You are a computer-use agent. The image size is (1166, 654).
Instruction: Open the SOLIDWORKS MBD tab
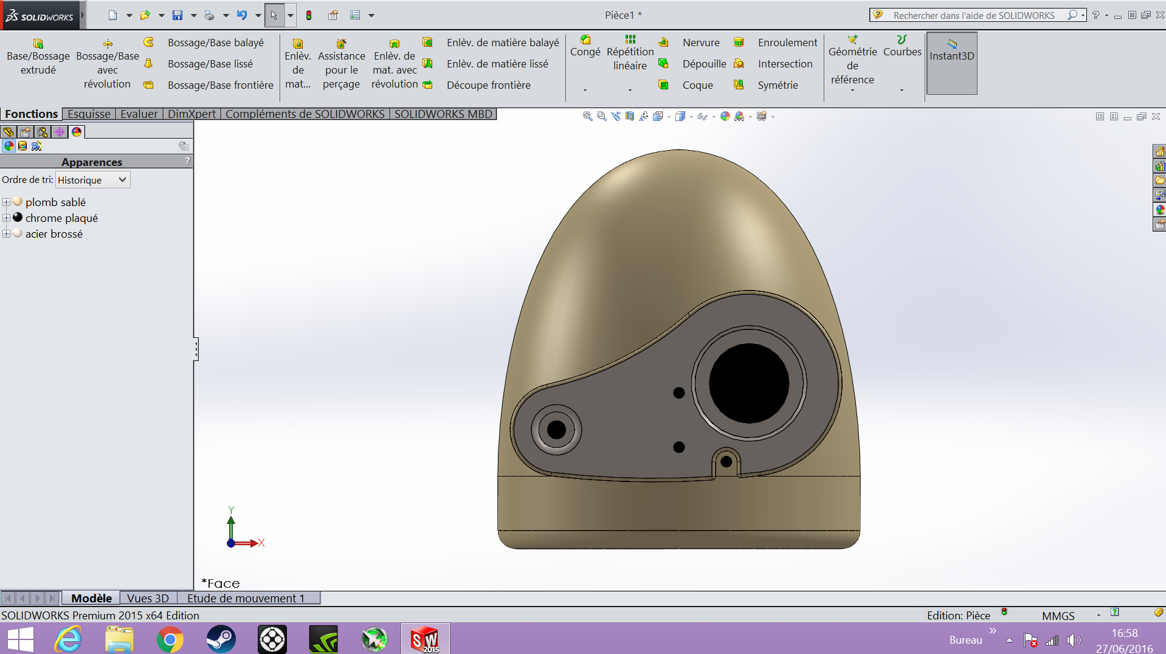tap(443, 114)
